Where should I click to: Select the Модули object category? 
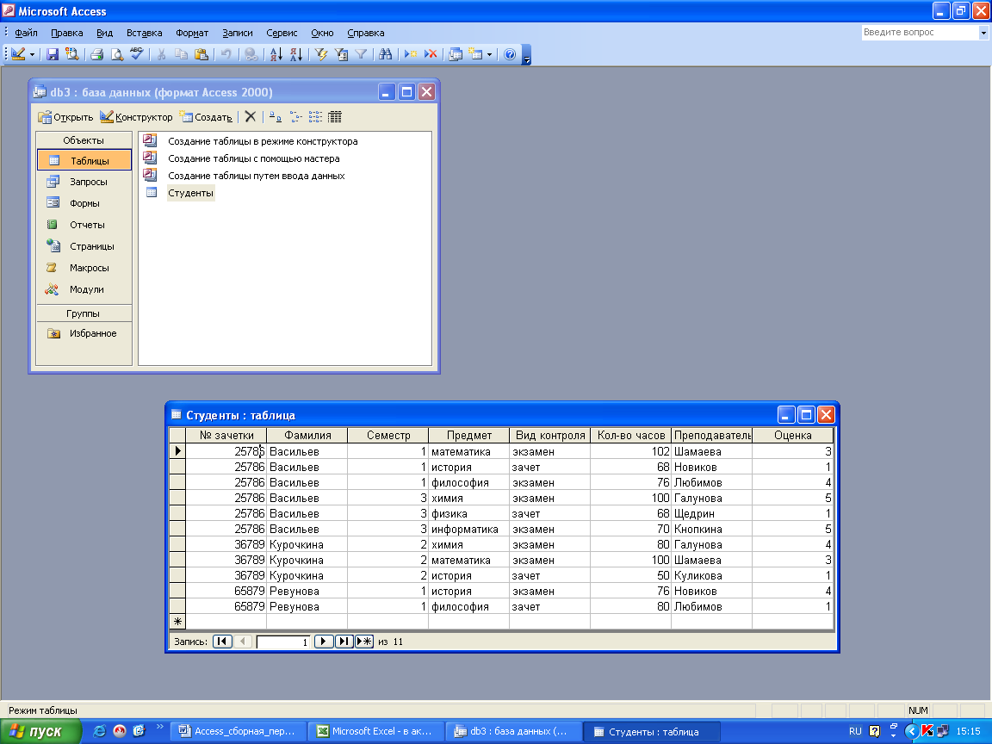pos(84,289)
